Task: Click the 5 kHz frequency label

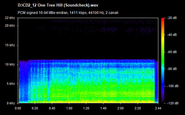Action: [x=11, y=84]
